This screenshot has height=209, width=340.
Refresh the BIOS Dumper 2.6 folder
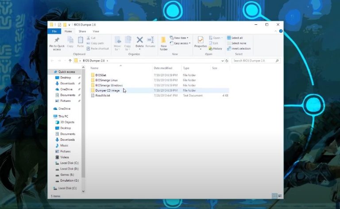point(227,61)
